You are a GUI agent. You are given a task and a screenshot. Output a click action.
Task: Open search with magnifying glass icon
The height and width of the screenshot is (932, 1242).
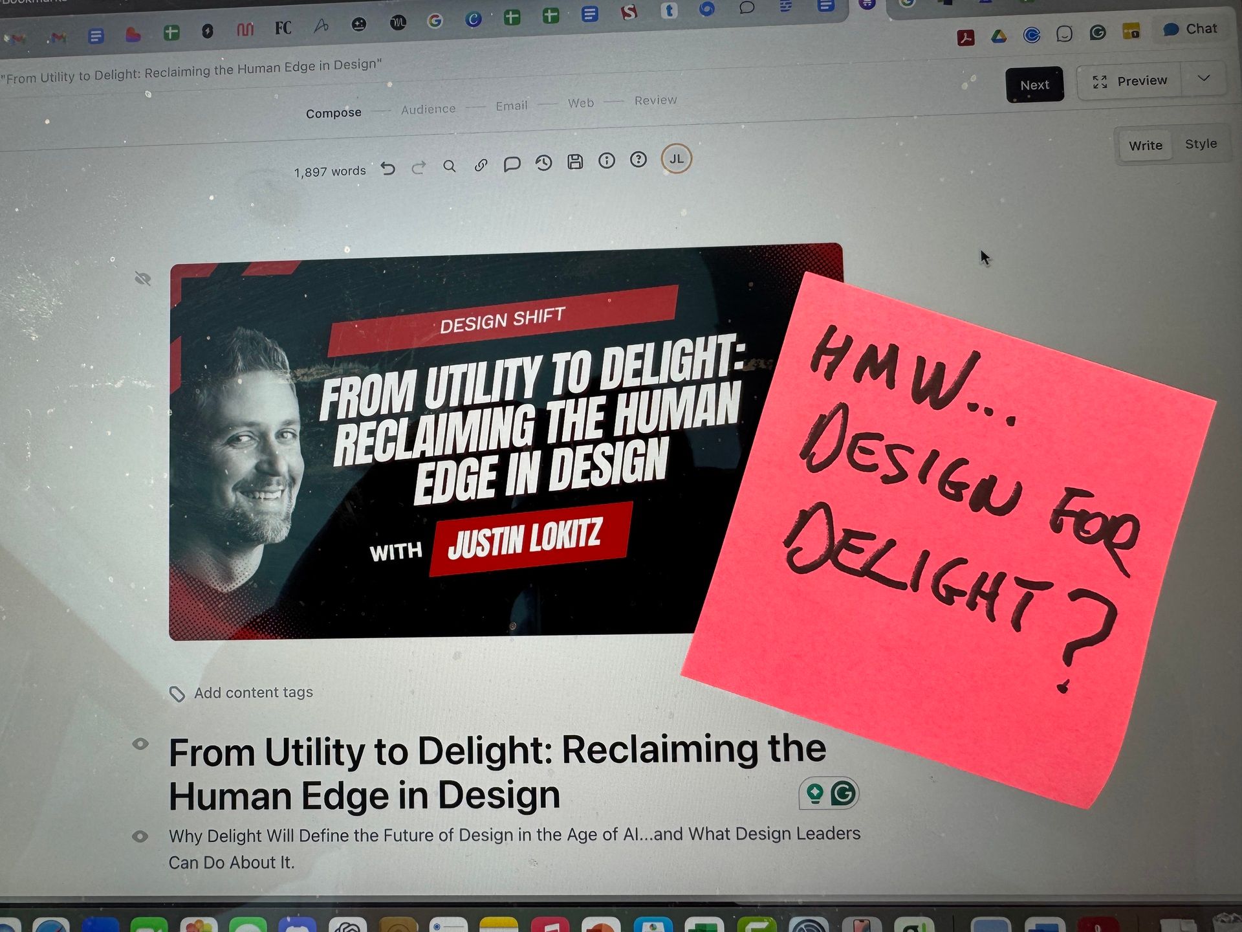click(x=450, y=166)
